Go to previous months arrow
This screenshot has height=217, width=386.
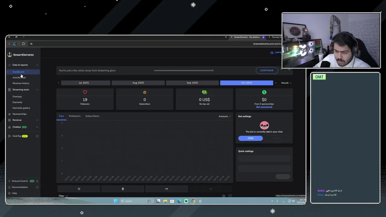[x=59, y=83]
